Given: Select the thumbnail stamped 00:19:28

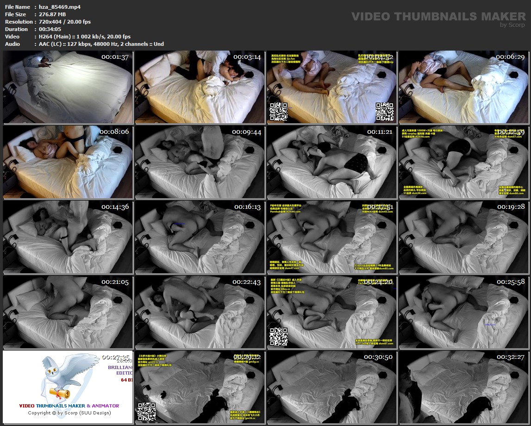Looking at the screenshot, I should [463, 237].
